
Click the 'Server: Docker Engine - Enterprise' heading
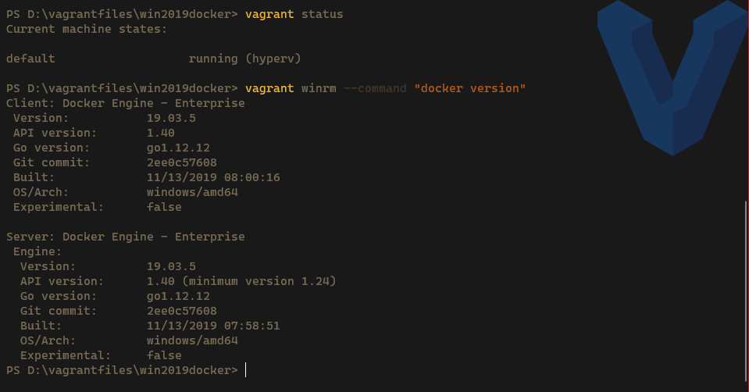(x=125, y=237)
